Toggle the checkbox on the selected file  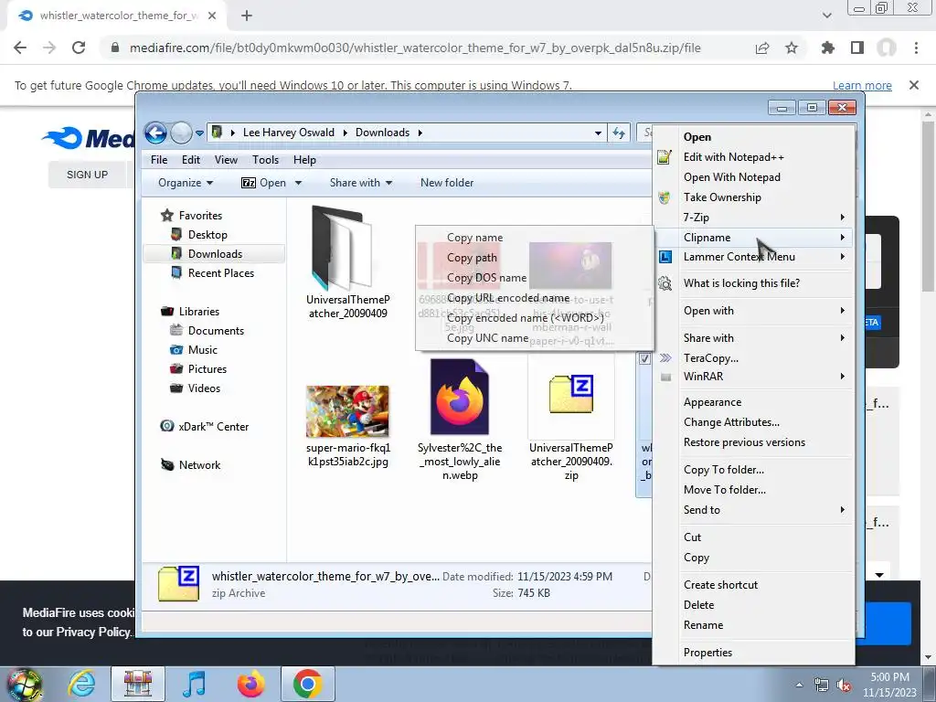pyautogui.click(x=644, y=358)
